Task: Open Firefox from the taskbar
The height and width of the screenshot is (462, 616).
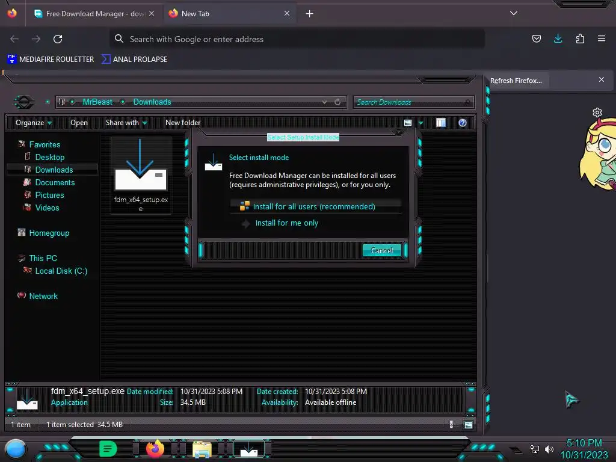Action: tap(155, 449)
